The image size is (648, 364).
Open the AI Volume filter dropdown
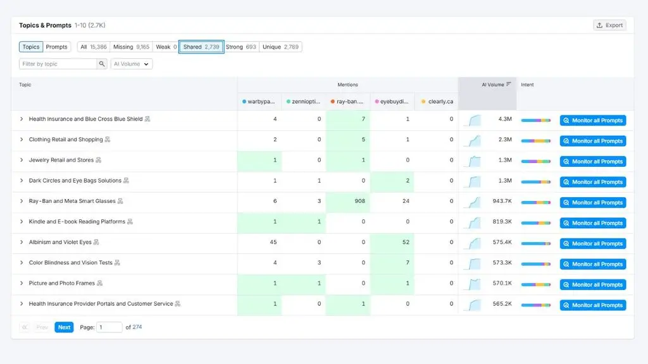pyautogui.click(x=132, y=64)
